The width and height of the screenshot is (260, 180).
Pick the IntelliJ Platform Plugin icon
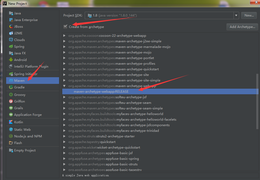tap(11, 67)
